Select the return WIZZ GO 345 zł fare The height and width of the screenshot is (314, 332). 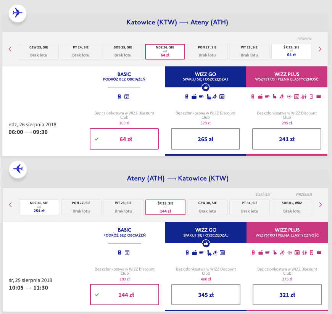point(206,295)
